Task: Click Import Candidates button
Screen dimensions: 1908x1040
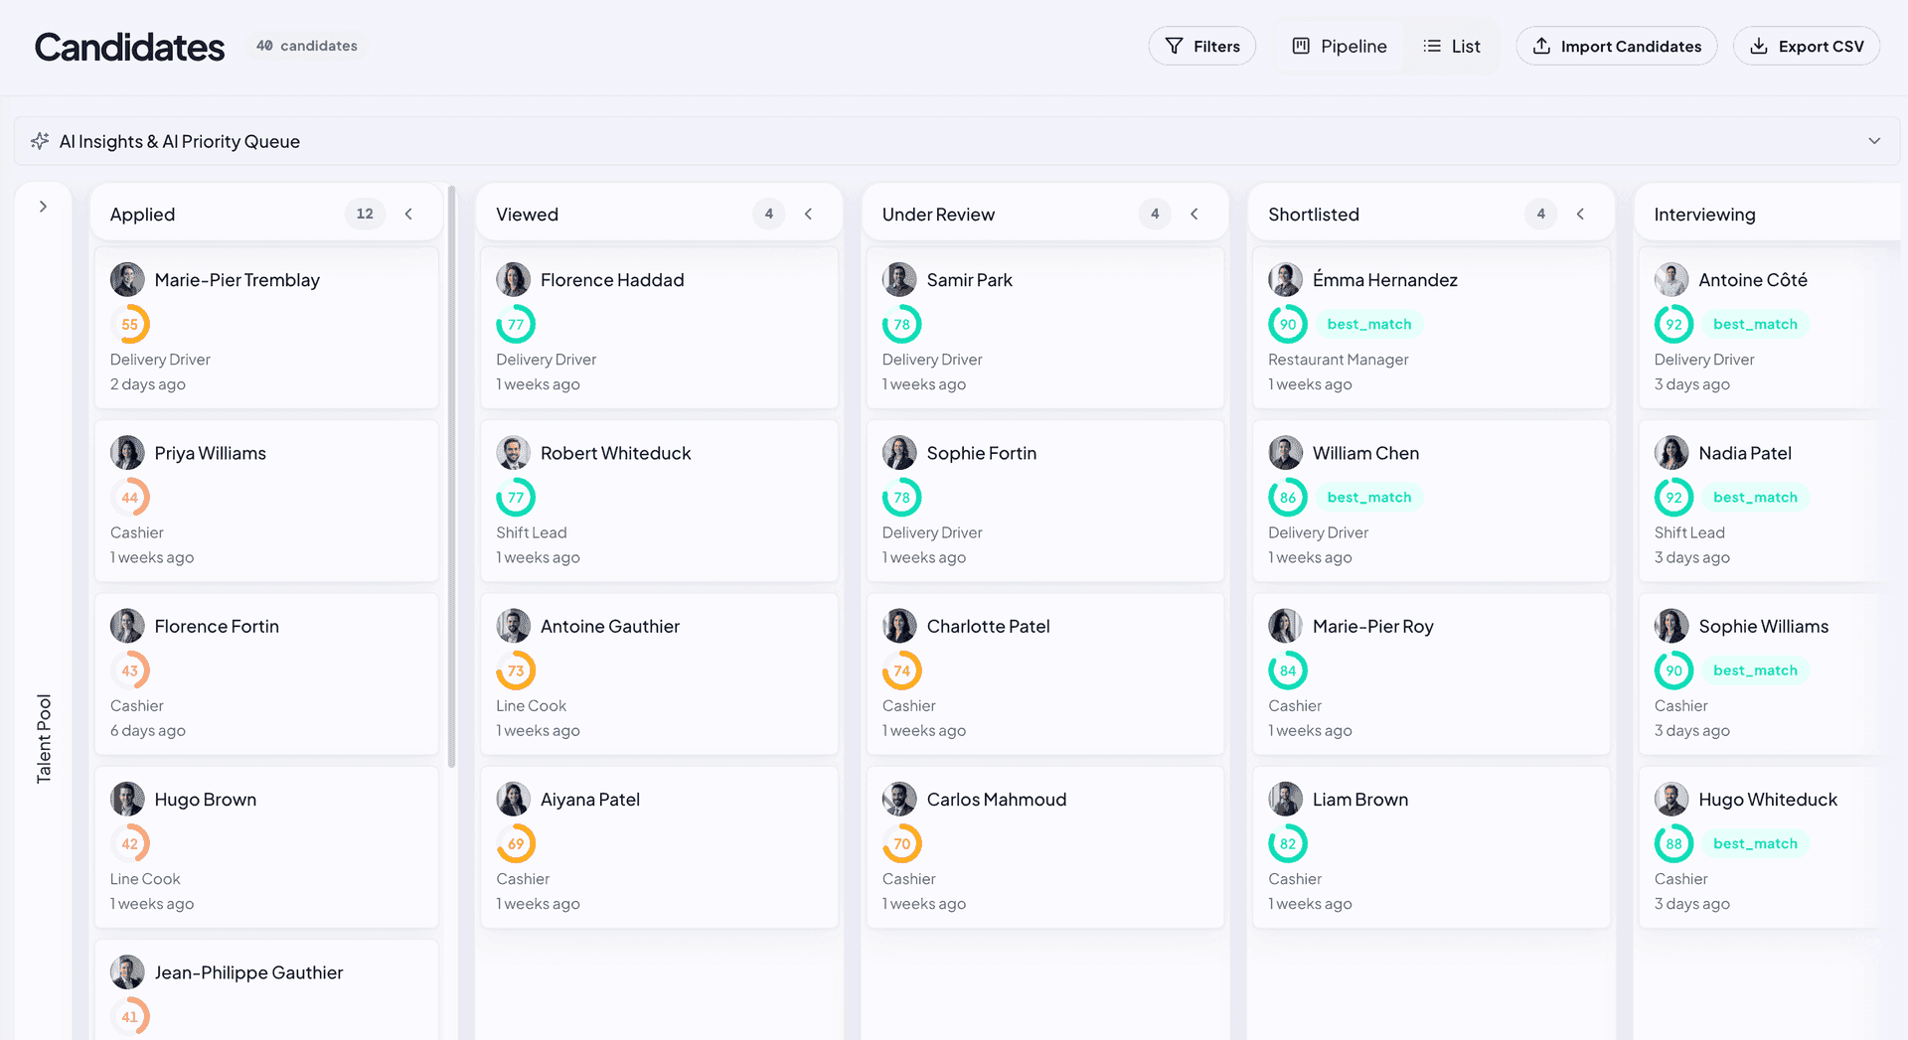Action: [1617, 46]
